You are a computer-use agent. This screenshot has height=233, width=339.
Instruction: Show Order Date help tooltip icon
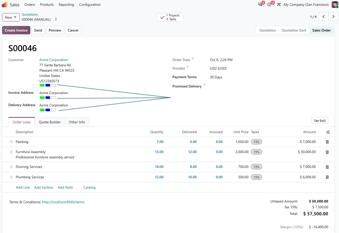193,58
